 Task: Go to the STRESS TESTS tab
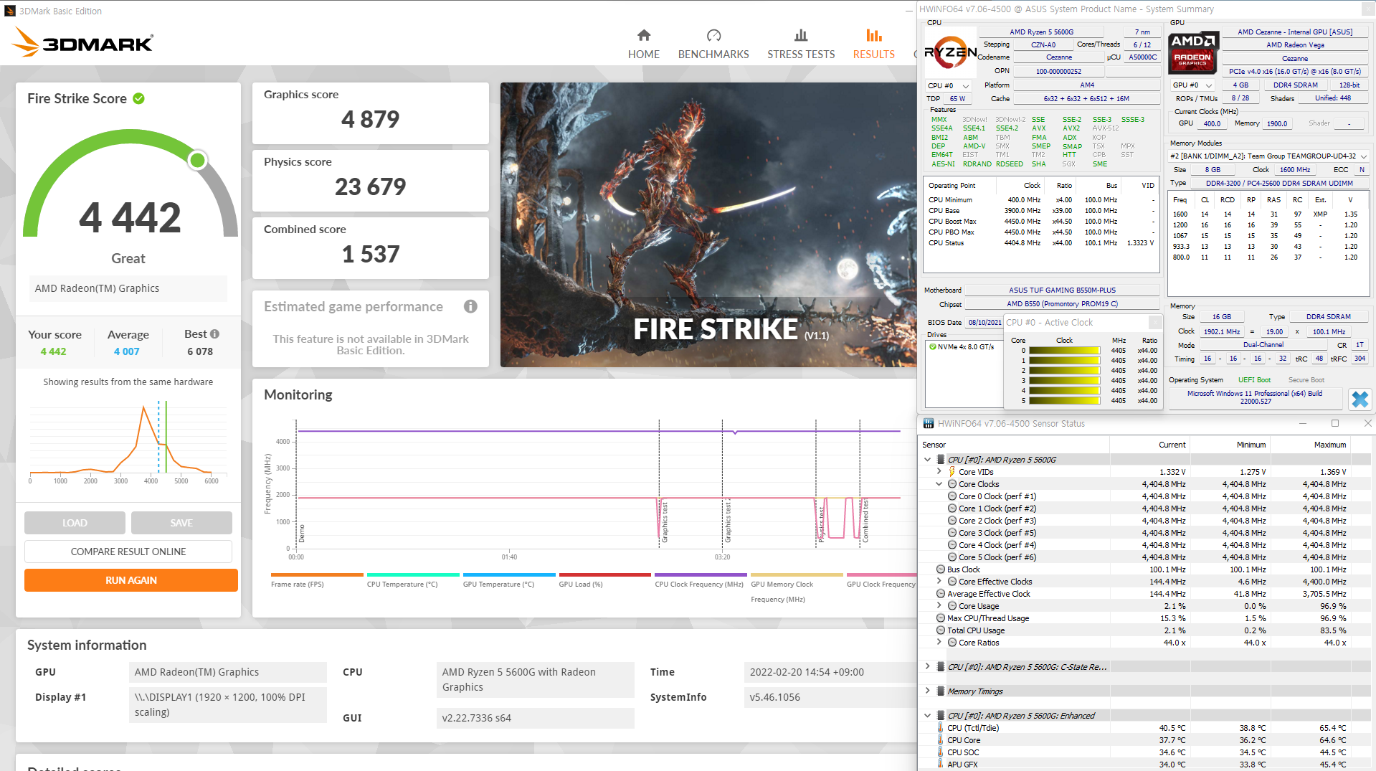[801, 44]
